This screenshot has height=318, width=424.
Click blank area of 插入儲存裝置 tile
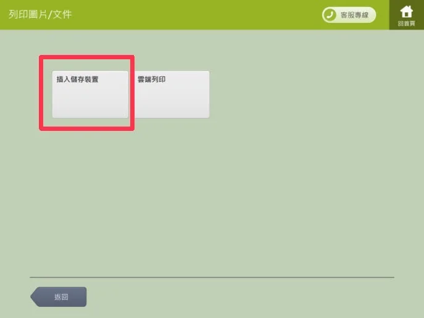[90, 101]
